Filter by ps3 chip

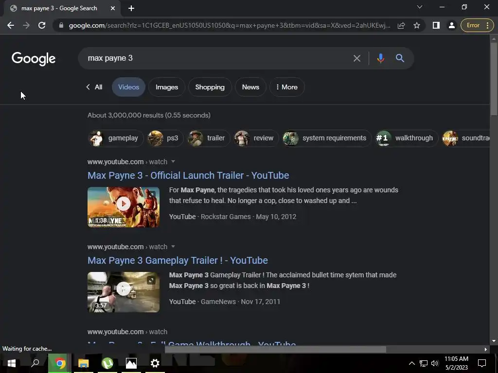(x=165, y=138)
